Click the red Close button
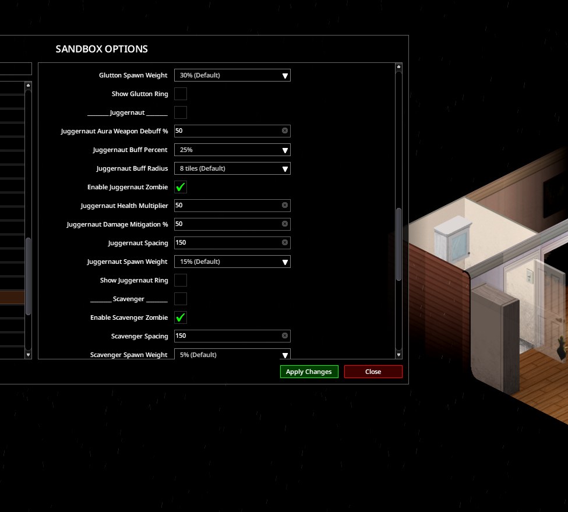This screenshot has width=568, height=512. [x=373, y=372]
